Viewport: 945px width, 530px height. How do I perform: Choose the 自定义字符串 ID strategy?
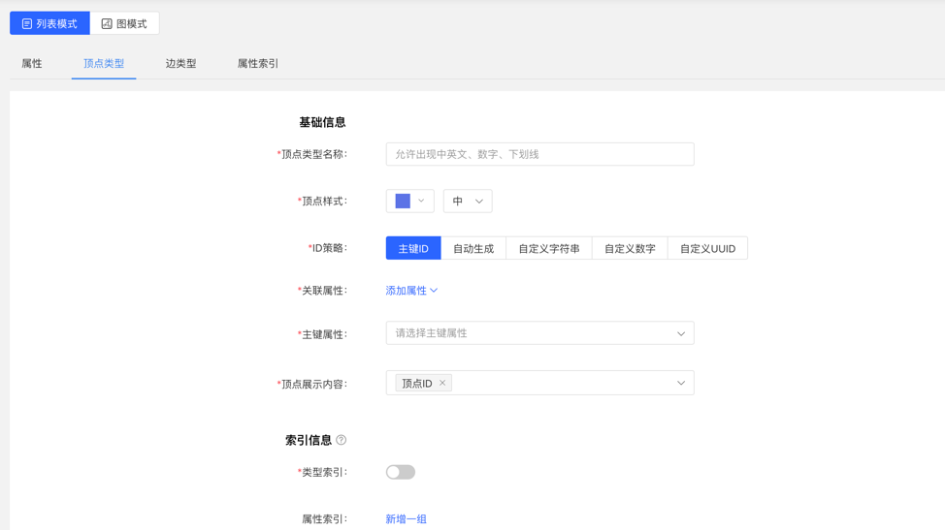coord(549,248)
